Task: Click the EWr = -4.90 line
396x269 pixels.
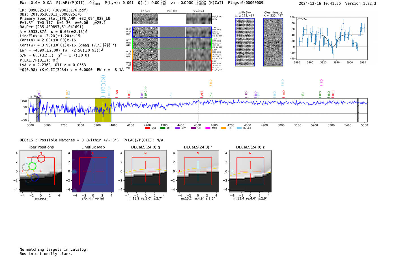Action: [61, 50]
